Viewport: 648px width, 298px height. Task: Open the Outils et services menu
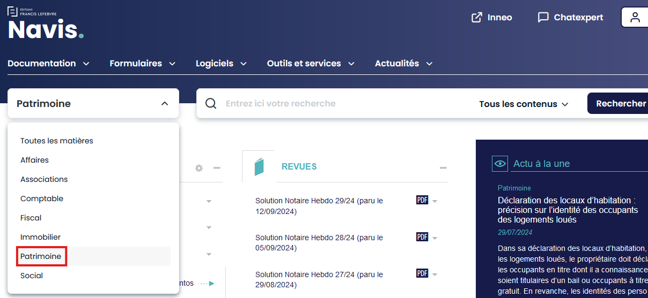coord(311,64)
